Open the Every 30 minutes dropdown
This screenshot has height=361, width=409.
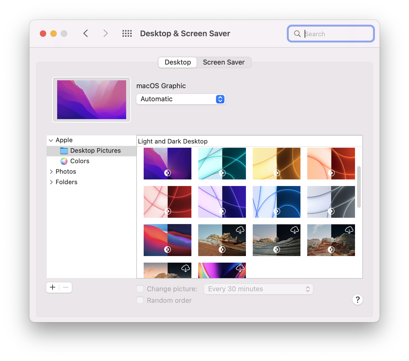tap(258, 289)
